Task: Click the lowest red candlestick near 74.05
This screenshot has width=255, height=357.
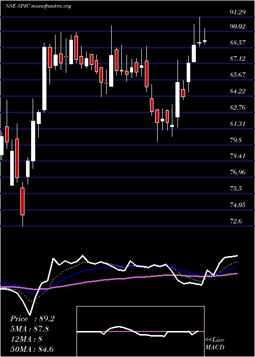Action: click(x=22, y=201)
